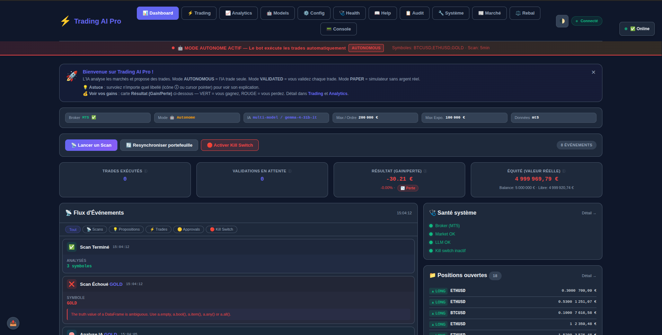Click Resynchroniser portefeuille button
The image size is (662, 335).
tap(159, 145)
